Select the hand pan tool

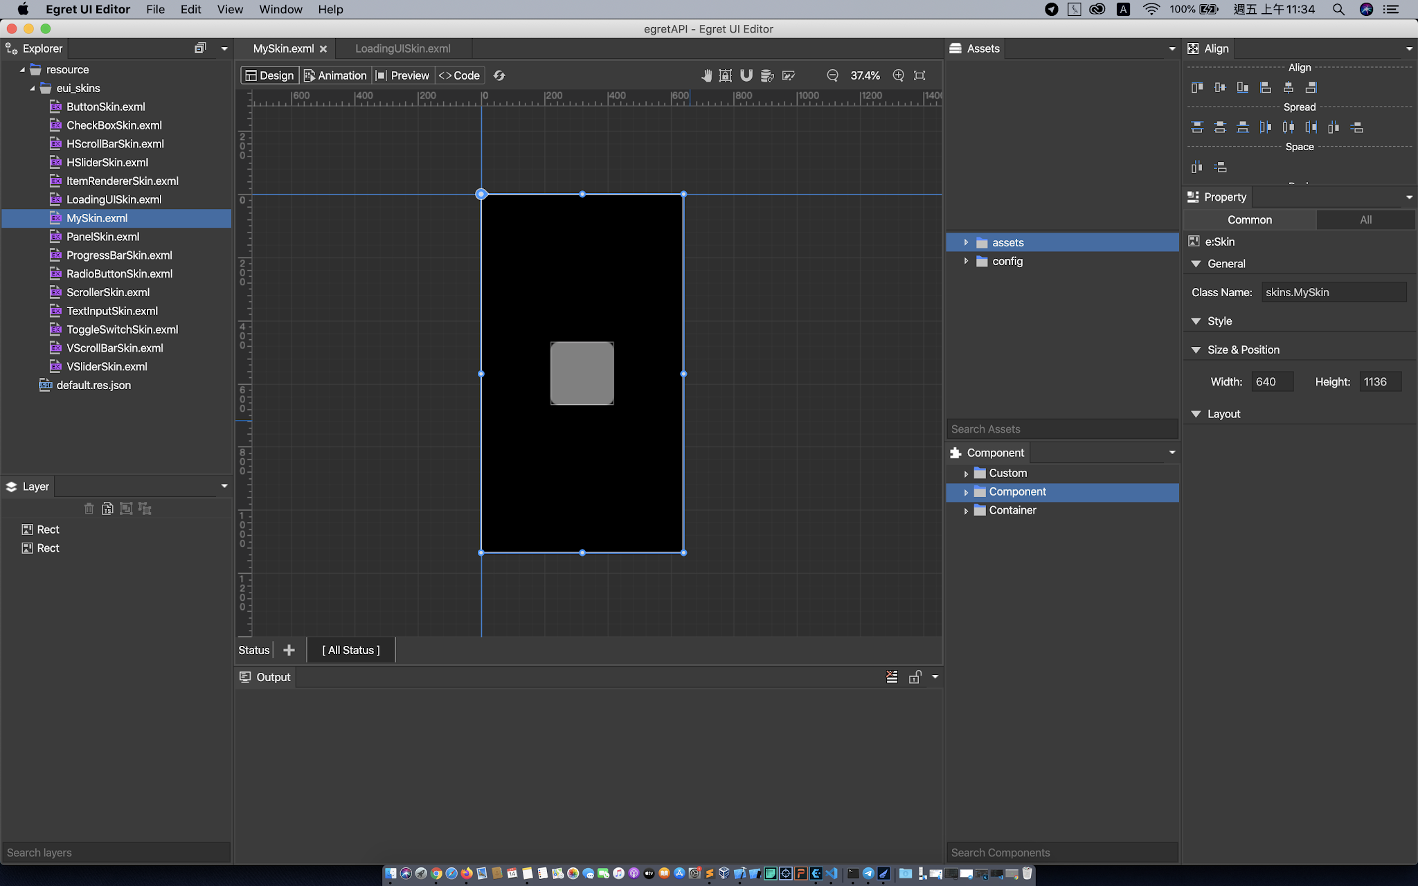click(x=706, y=75)
